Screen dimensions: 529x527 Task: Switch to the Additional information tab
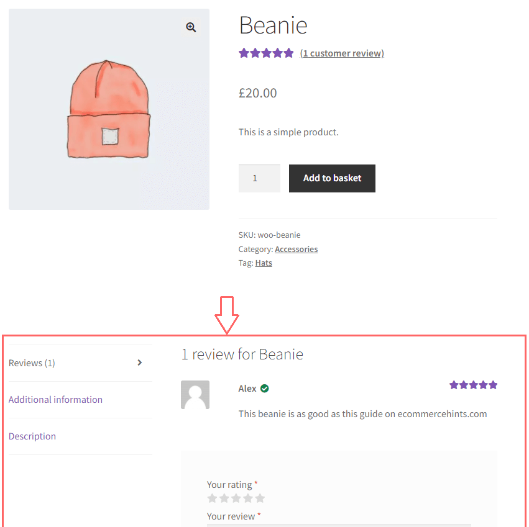point(55,400)
